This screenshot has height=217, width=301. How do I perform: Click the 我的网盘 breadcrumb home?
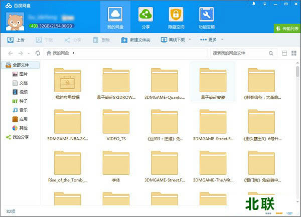(58, 53)
